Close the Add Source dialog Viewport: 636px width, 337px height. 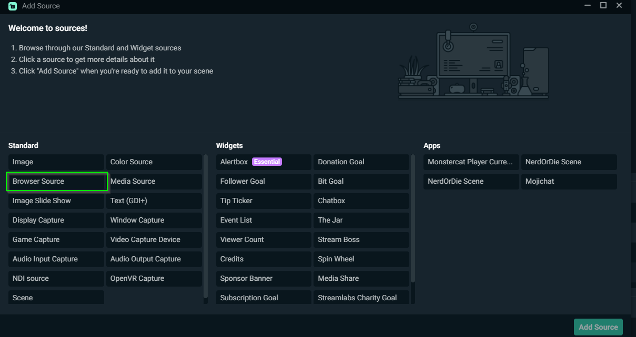click(621, 5)
